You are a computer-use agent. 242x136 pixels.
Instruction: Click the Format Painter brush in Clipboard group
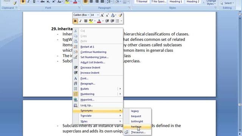click(15, 3)
